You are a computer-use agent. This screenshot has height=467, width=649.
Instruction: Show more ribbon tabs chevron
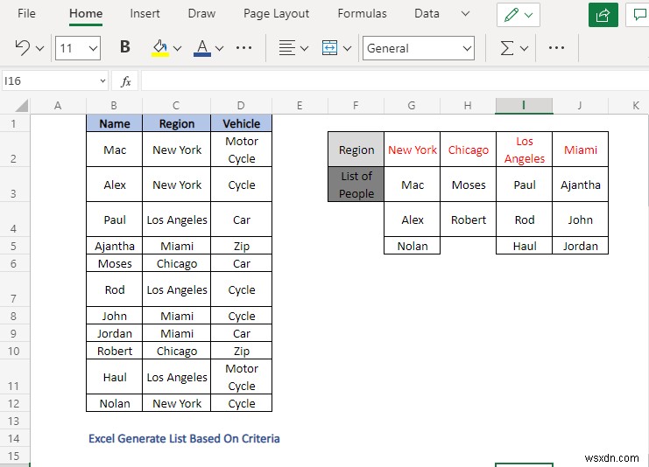coord(466,14)
